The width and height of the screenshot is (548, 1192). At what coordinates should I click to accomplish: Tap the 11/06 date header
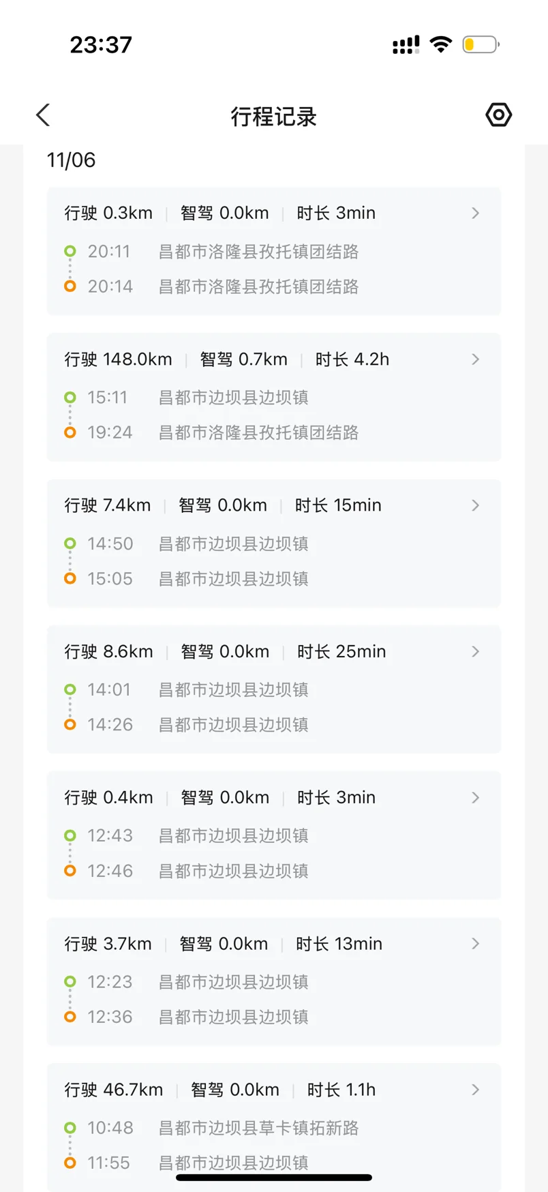point(71,160)
